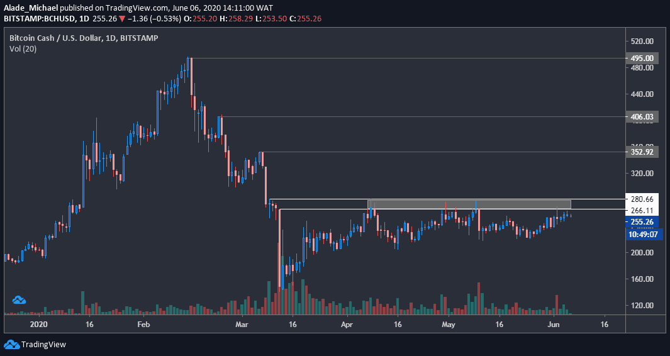Click the 520.00 price axis value
This screenshot has height=356, width=670.
point(644,42)
